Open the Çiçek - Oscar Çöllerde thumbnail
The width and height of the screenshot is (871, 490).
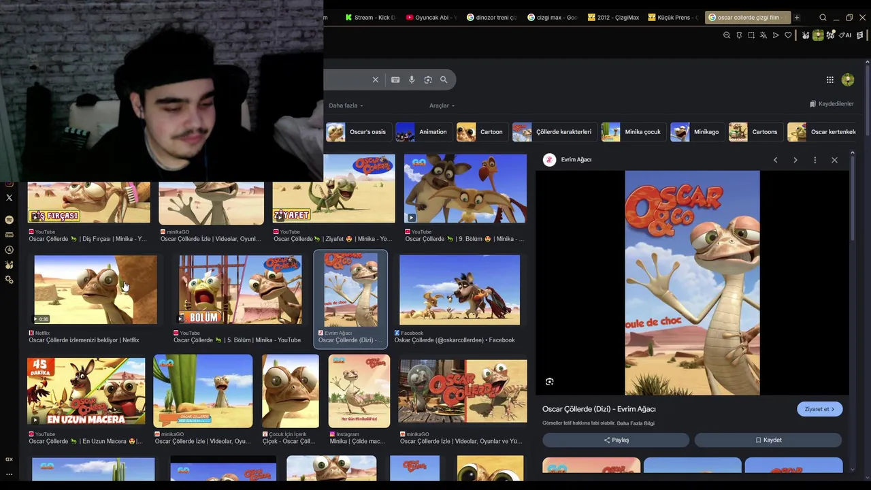click(x=291, y=391)
